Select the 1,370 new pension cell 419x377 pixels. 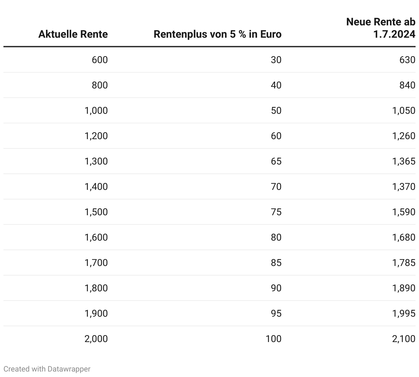pyautogui.click(x=404, y=187)
